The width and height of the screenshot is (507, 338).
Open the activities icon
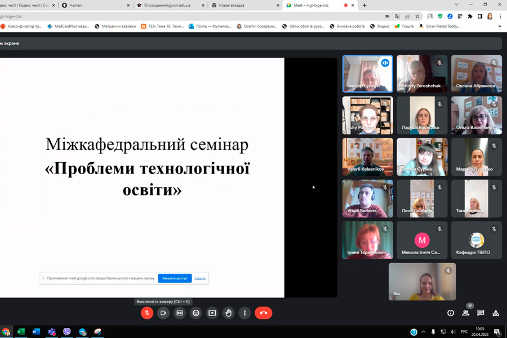496,313
